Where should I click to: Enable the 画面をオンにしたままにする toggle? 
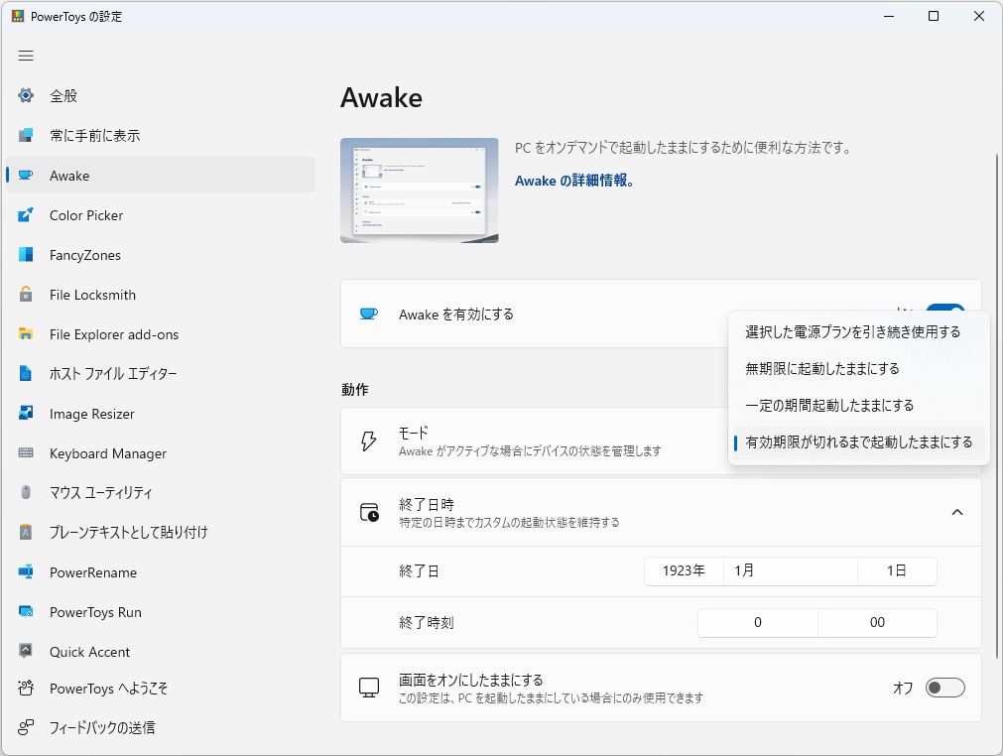pyautogui.click(x=944, y=687)
